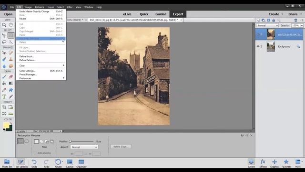305x172 pixels.
Task: Select the Eraser tool
Action: 10,76
